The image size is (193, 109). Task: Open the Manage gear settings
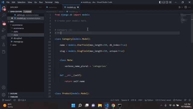tap(4, 95)
